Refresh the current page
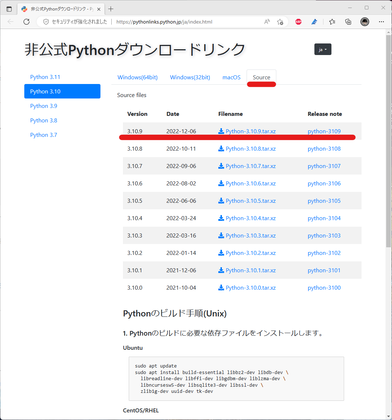This screenshot has width=392, height=420. coord(26,21)
